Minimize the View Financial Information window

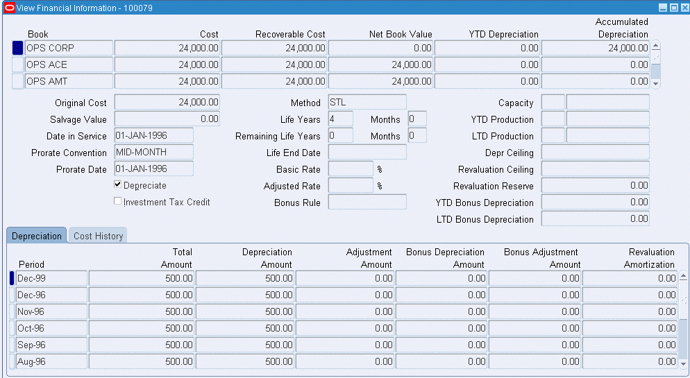(x=663, y=8)
